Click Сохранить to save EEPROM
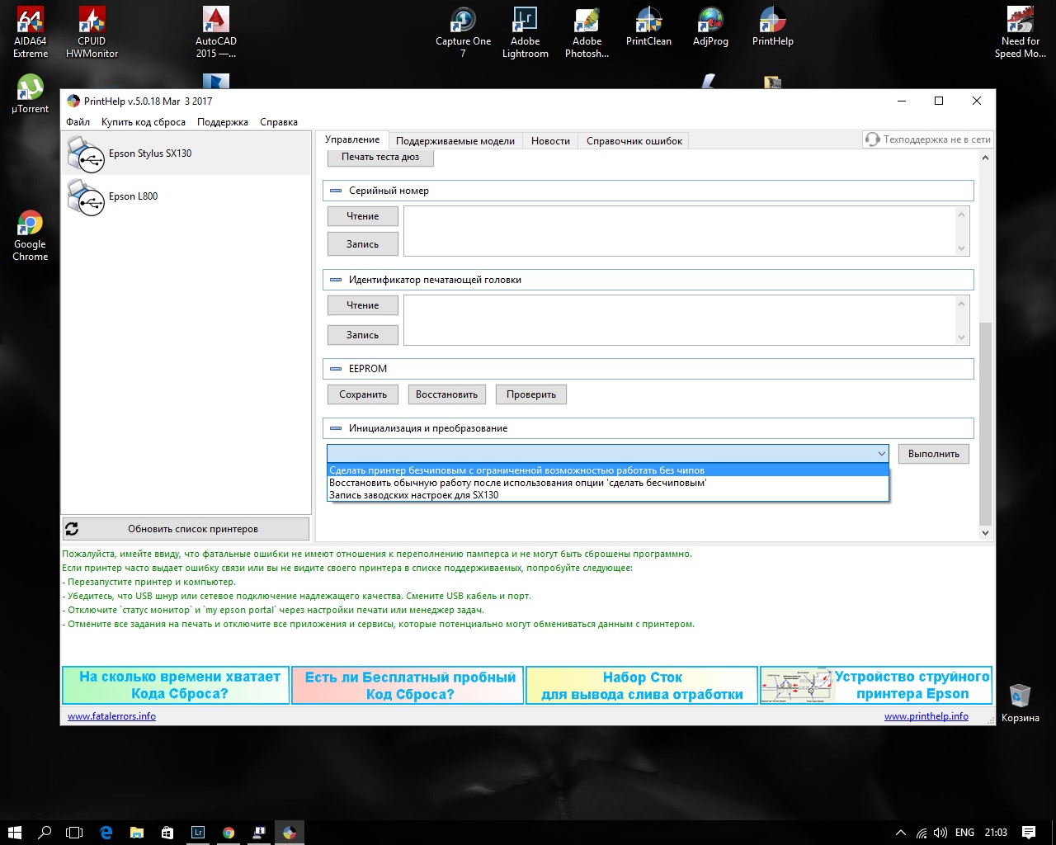The width and height of the screenshot is (1056, 845). click(363, 394)
